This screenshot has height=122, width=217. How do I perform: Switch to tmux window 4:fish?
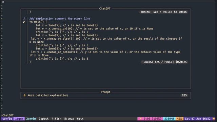point(56,119)
